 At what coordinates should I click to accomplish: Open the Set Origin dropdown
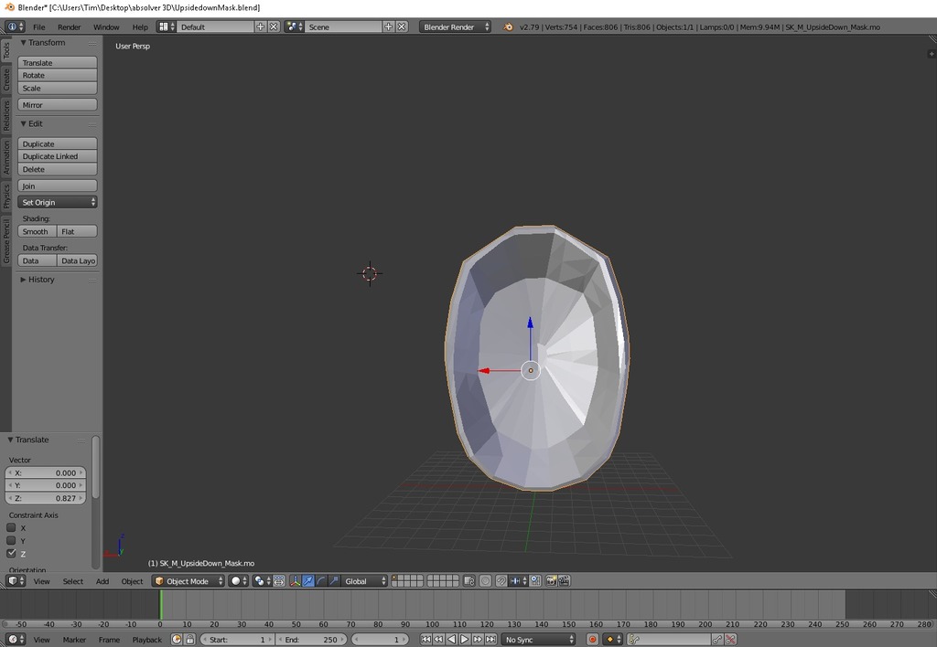point(58,202)
